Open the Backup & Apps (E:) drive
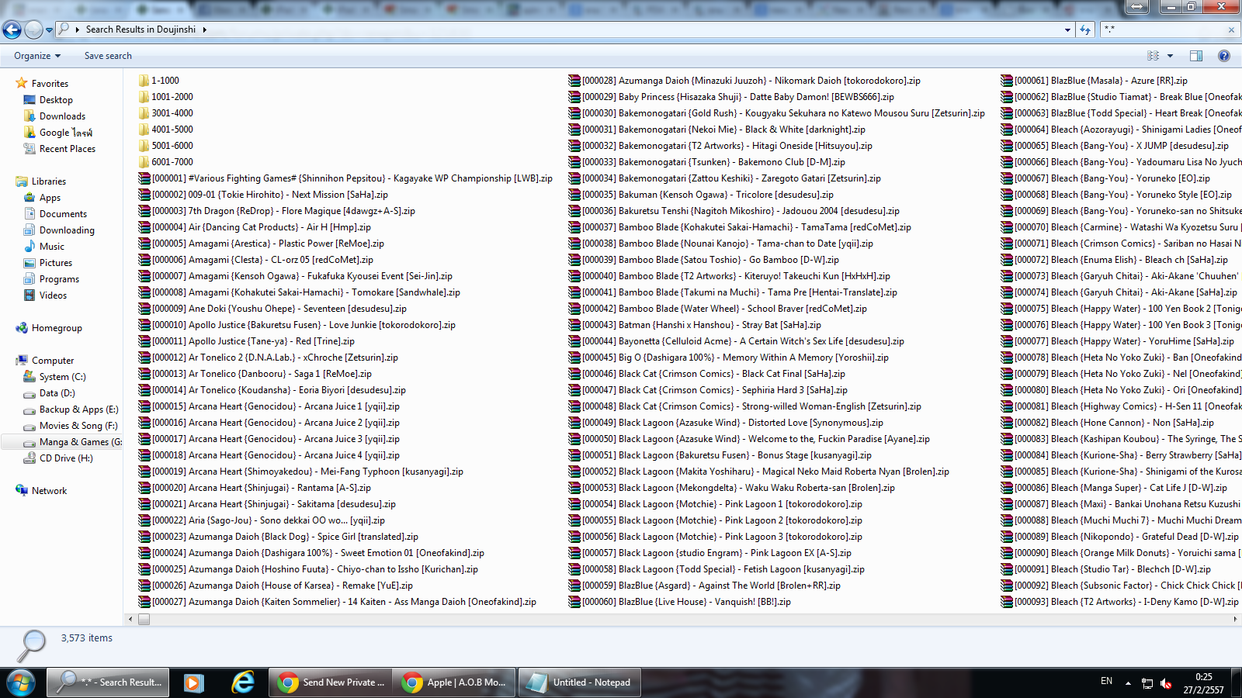The image size is (1242, 698). click(78, 409)
